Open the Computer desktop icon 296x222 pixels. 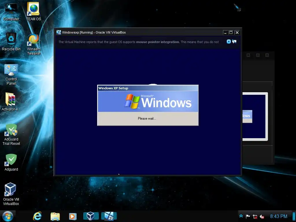[x=11, y=12]
